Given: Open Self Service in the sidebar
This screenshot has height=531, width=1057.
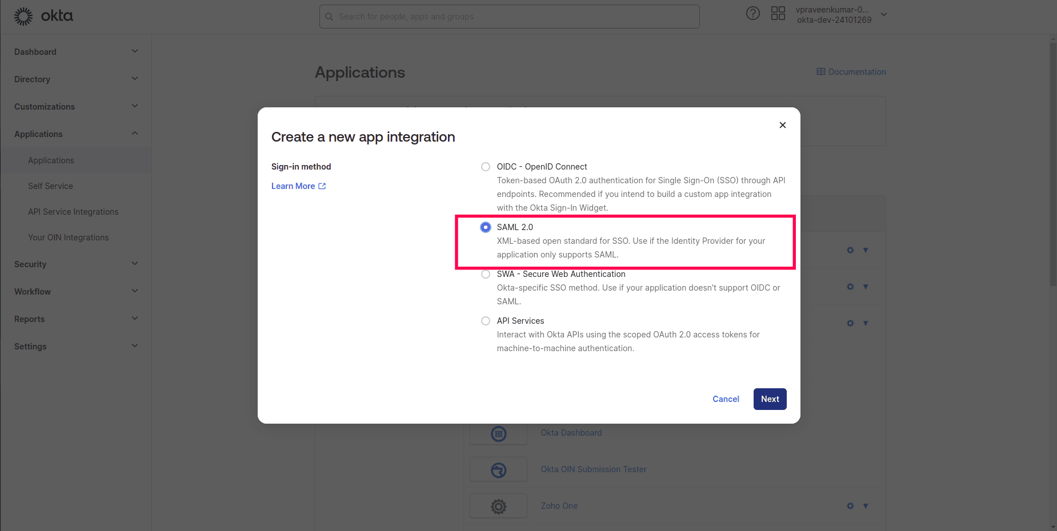Looking at the screenshot, I should [x=50, y=186].
